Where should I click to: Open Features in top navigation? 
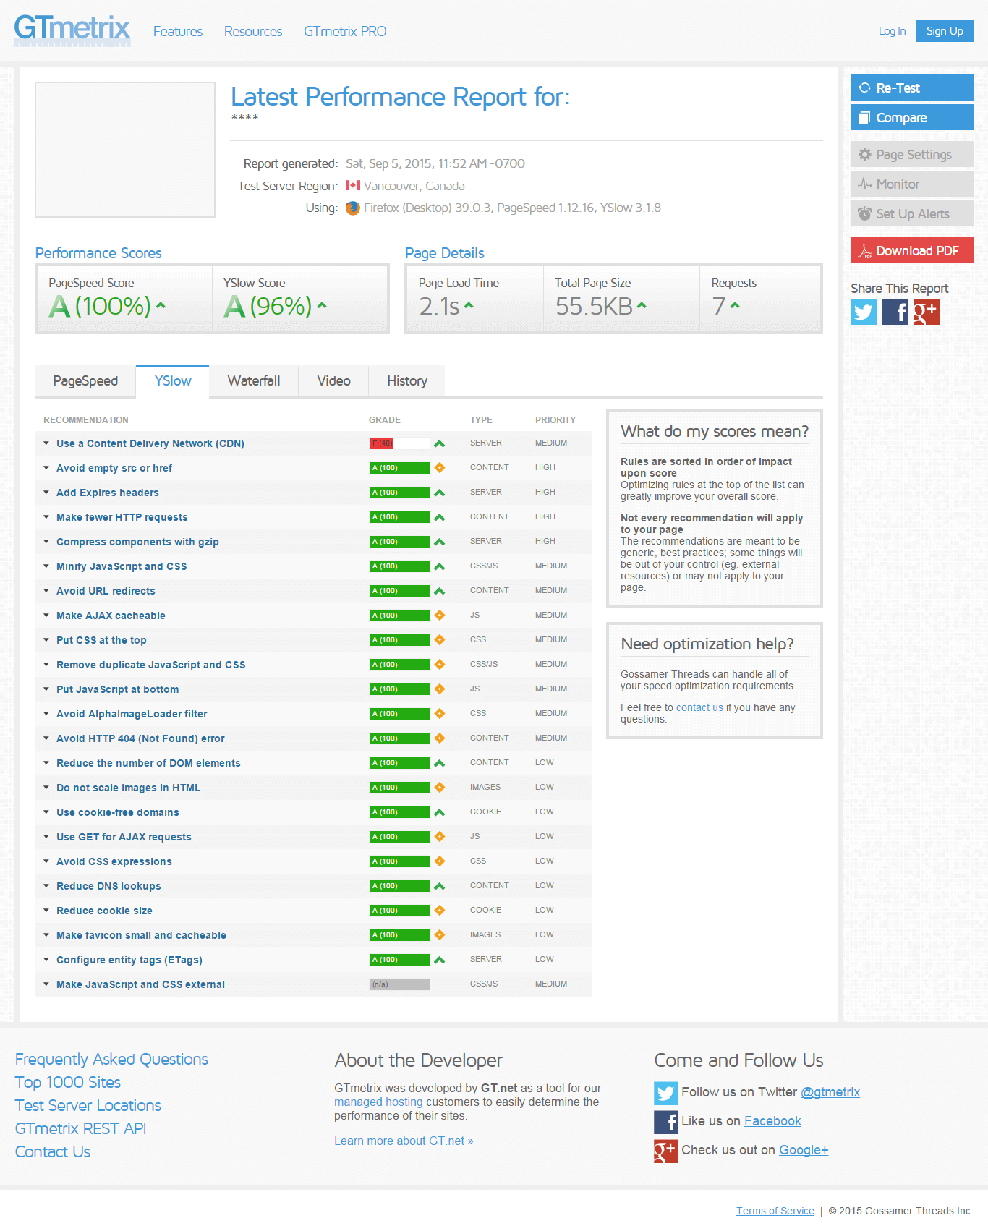click(x=178, y=31)
